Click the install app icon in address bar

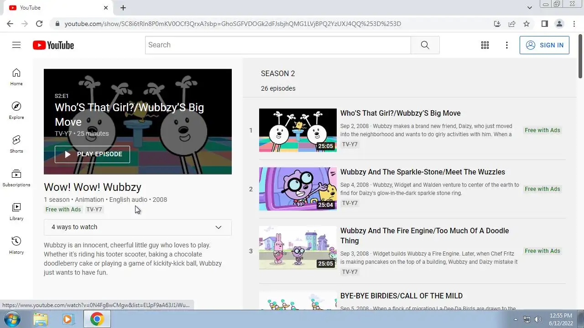(x=497, y=24)
